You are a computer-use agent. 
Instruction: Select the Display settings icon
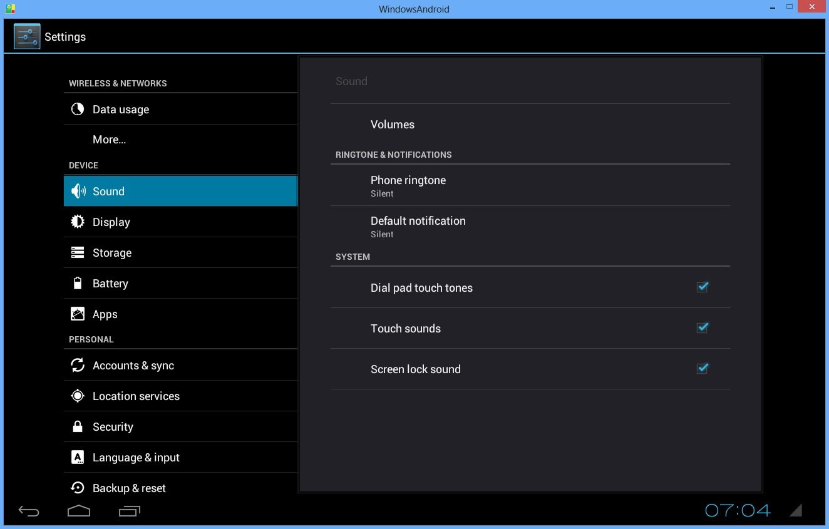point(77,222)
